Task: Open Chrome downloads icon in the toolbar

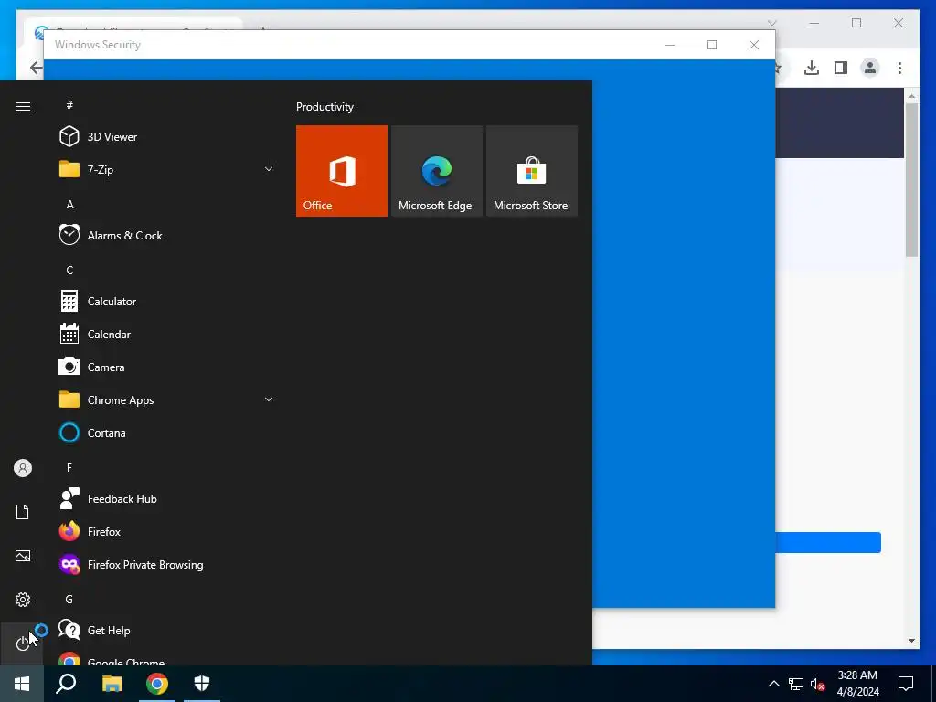Action: pos(812,68)
